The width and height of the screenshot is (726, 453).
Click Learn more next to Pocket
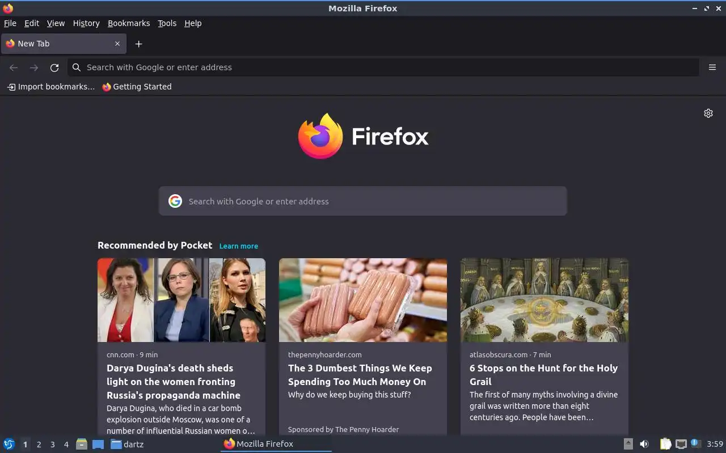click(239, 246)
